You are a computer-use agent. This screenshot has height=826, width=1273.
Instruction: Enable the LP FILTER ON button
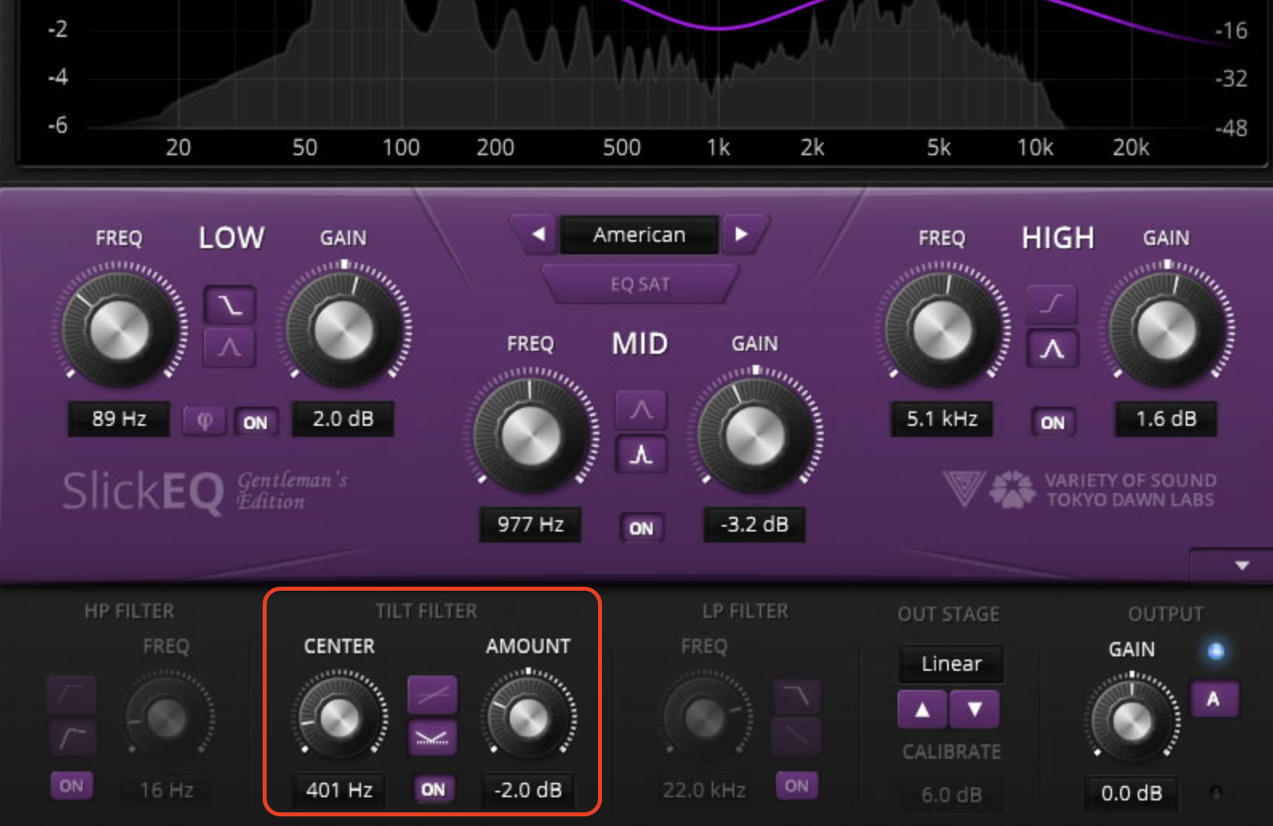pos(797,786)
